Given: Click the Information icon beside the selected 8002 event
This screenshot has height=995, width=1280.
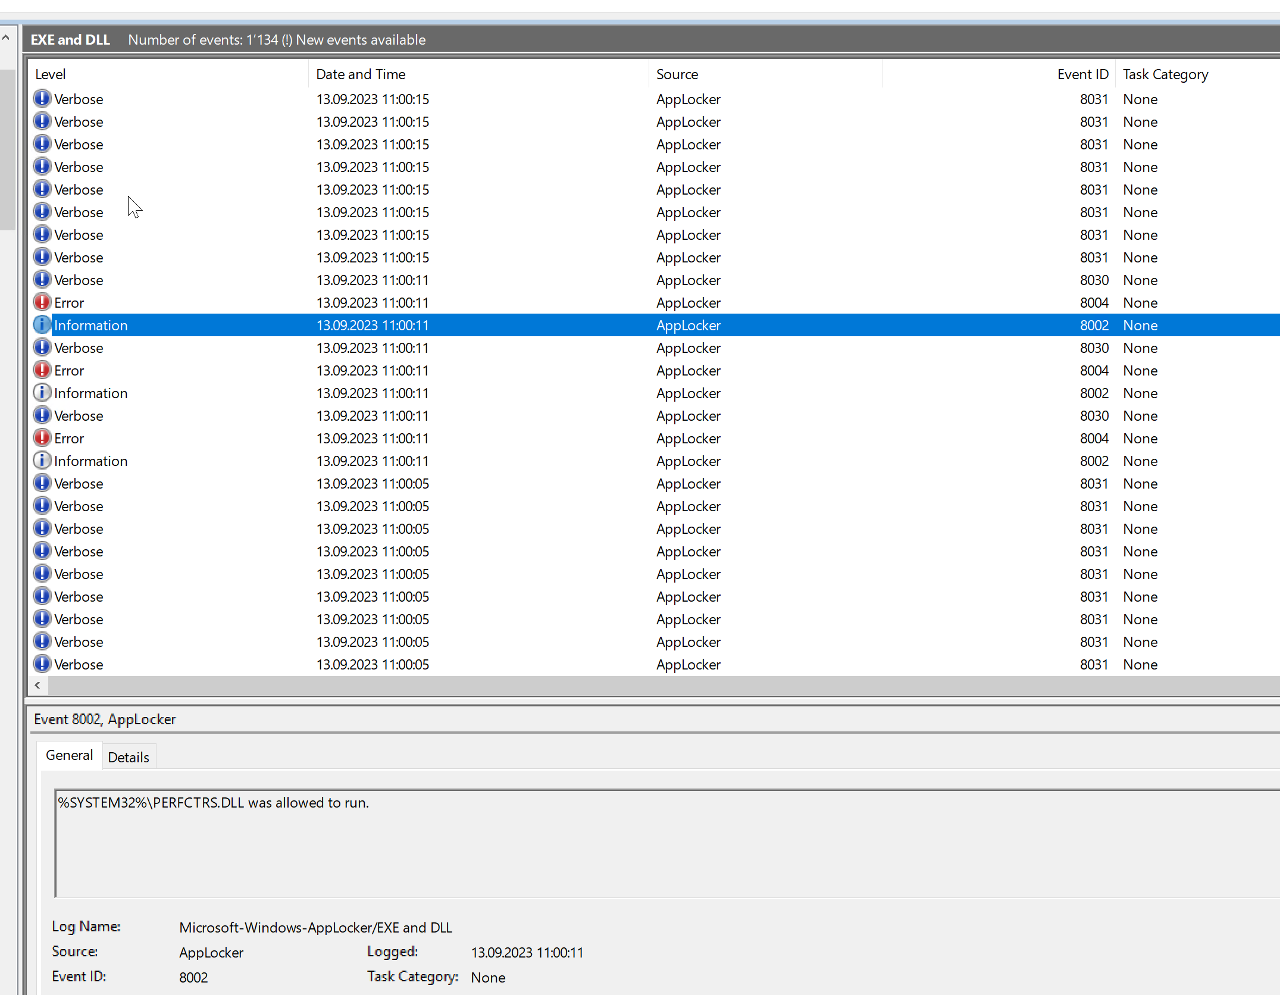Looking at the screenshot, I should (x=42, y=325).
